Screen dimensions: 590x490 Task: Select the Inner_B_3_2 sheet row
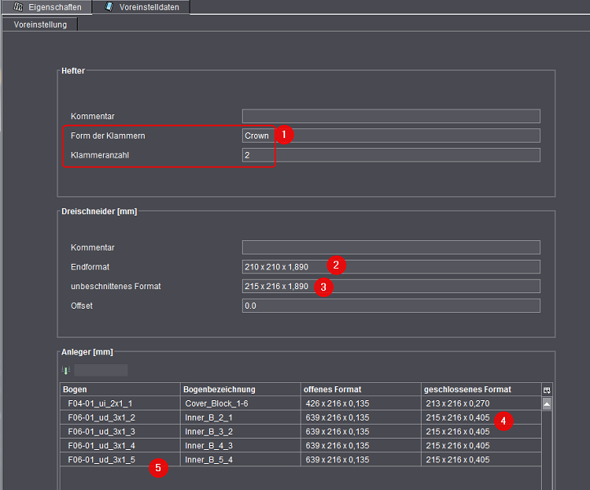239,431
